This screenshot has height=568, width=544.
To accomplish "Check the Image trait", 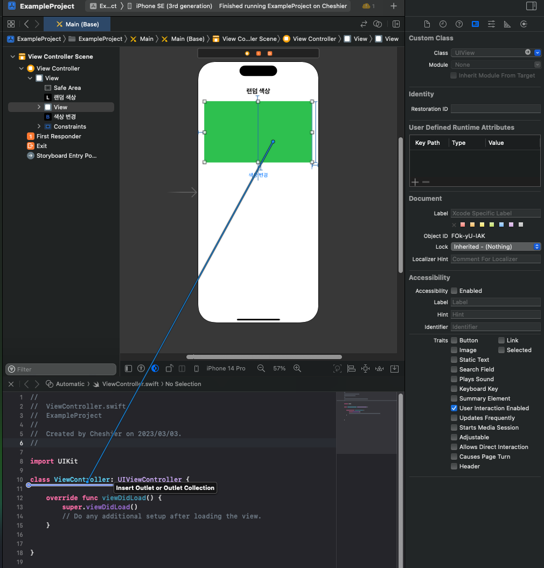I will pyautogui.click(x=454, y=350).
